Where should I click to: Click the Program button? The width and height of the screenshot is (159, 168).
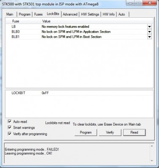pyautogui.click(x=86, y=132)
